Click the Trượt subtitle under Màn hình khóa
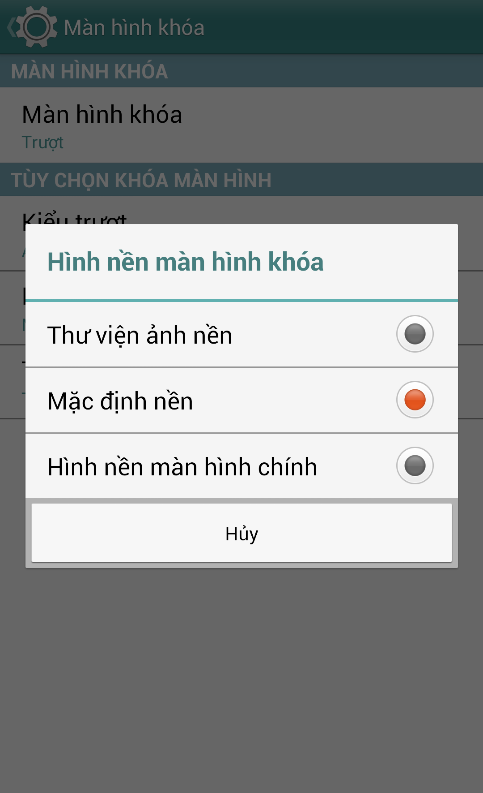 [42, 142]
